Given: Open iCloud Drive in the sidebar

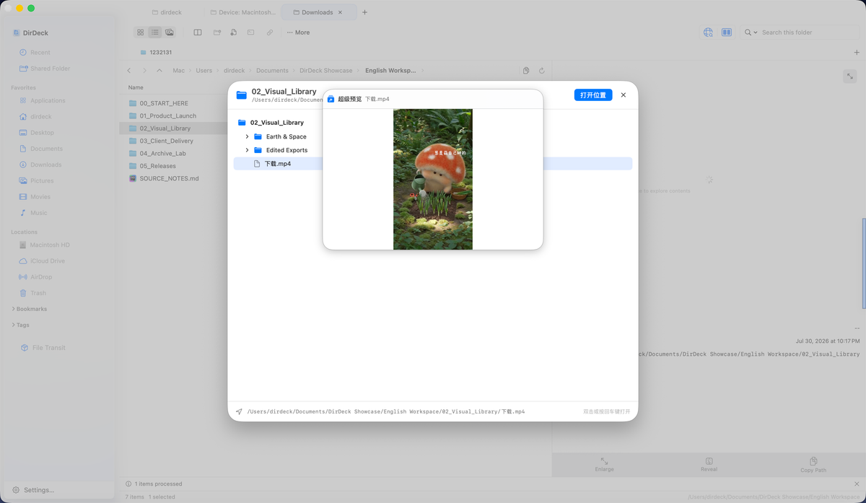Looking at the screenshot, I should [48, 261].
